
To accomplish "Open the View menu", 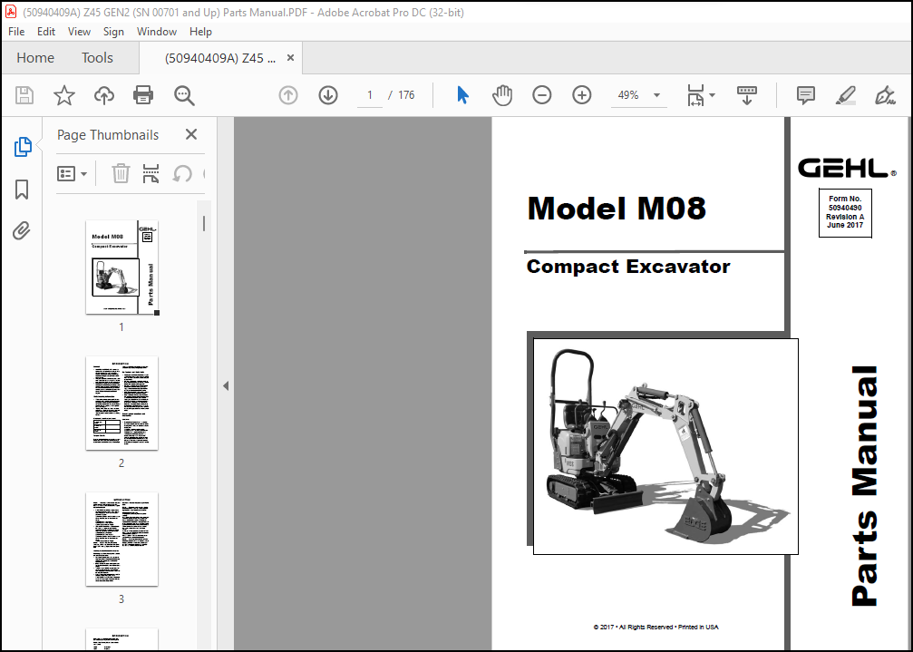I will pos(79,32).
